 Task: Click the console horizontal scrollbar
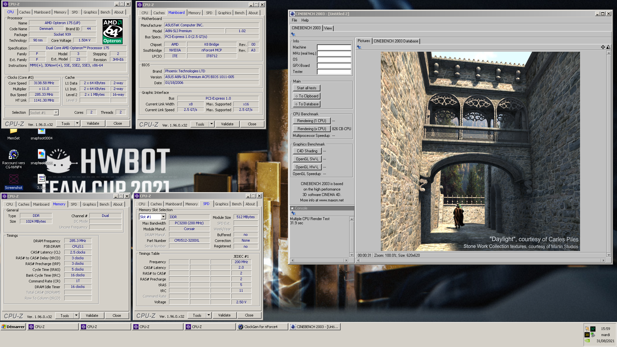[319, 260]
